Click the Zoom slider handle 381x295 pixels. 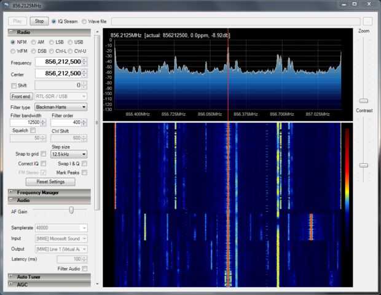tap(363, 100)
